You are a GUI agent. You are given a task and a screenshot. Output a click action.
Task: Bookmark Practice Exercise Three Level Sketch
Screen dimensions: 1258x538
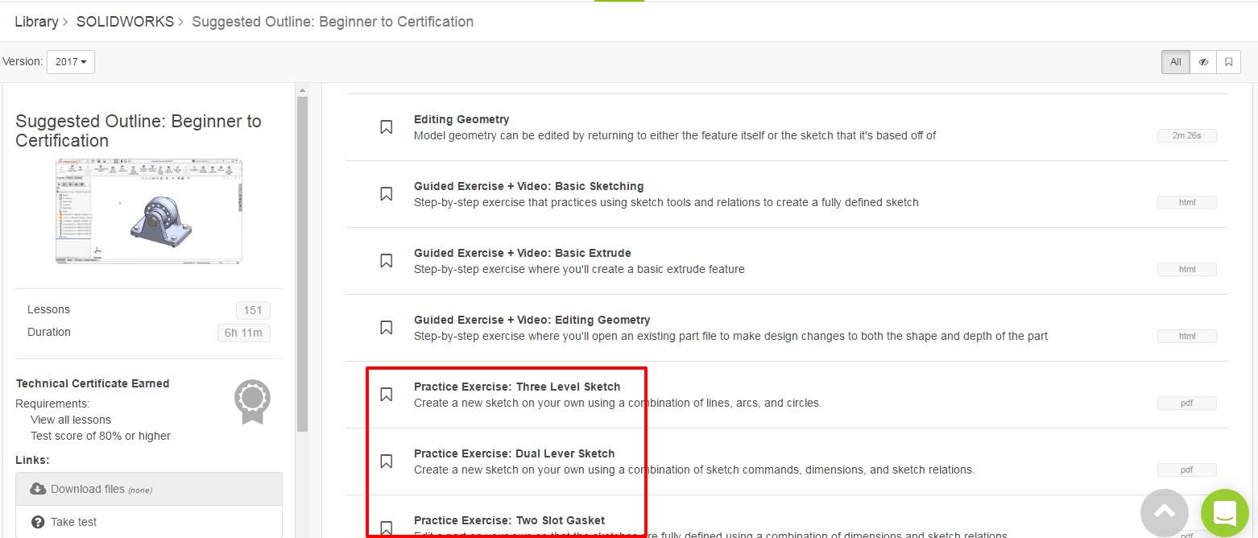(x=387, y=395)
